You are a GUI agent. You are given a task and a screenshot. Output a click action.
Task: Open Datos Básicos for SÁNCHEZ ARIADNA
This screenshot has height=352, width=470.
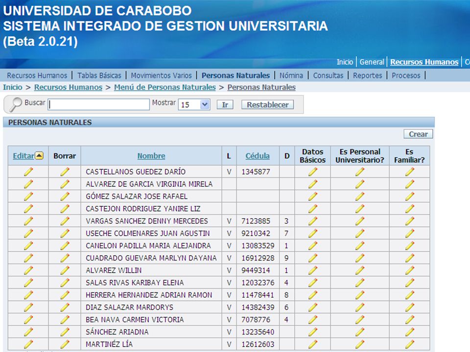(x=313, y=332)
